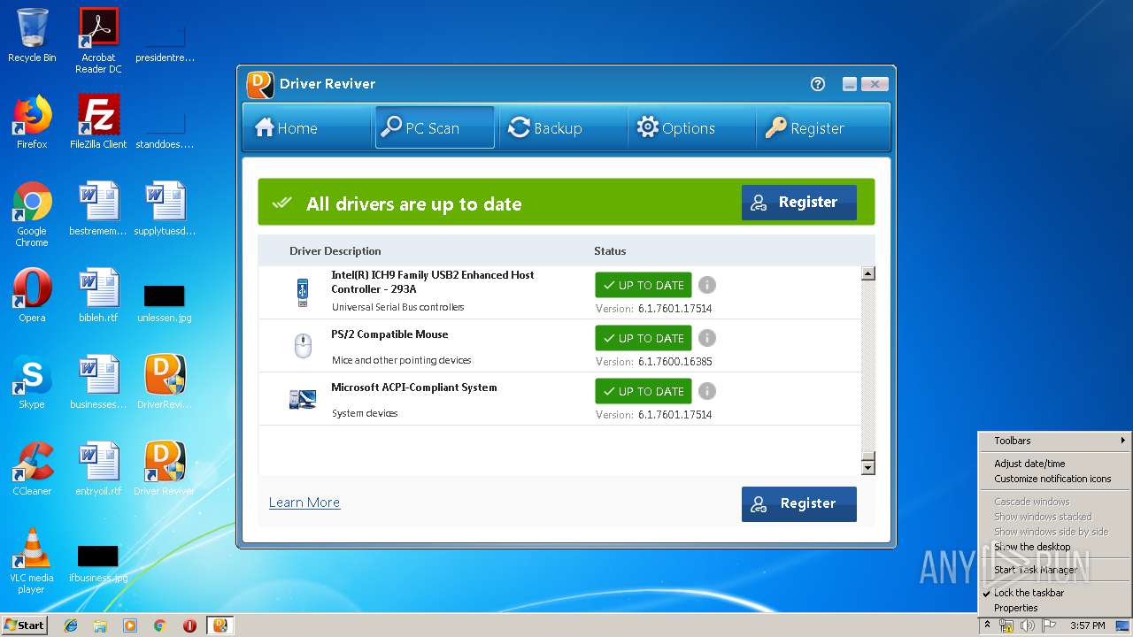
Task: Open Skype desktop shortcut
Action: (32, 382)
